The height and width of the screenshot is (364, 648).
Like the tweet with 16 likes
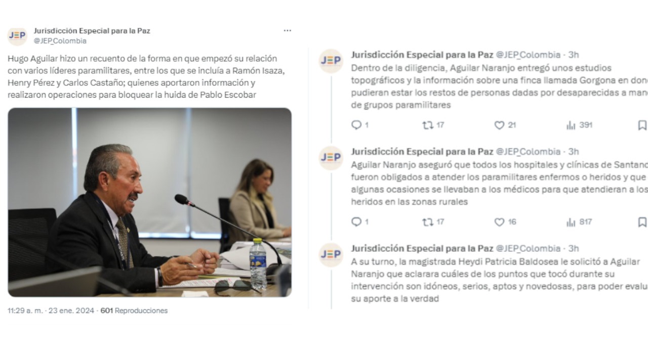tap(499, 222)
